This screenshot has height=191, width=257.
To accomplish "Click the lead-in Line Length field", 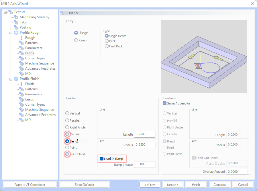I will click(x=145, y=134).
